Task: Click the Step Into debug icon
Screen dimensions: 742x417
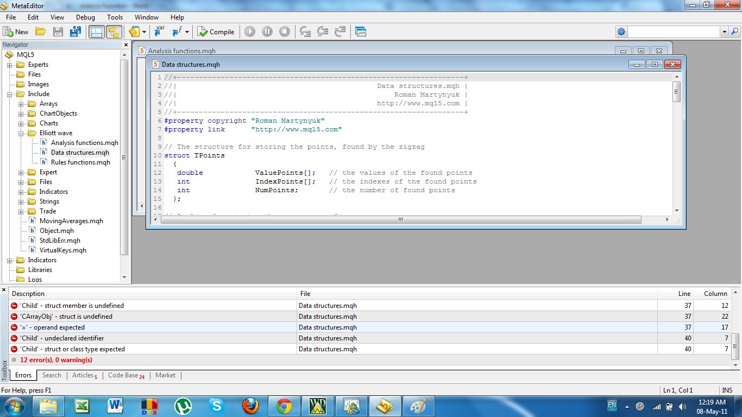Action: coord(305,32)
